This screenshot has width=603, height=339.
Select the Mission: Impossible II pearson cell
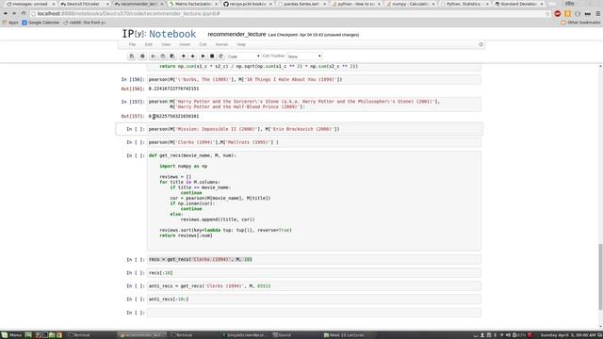coord(314,129)
